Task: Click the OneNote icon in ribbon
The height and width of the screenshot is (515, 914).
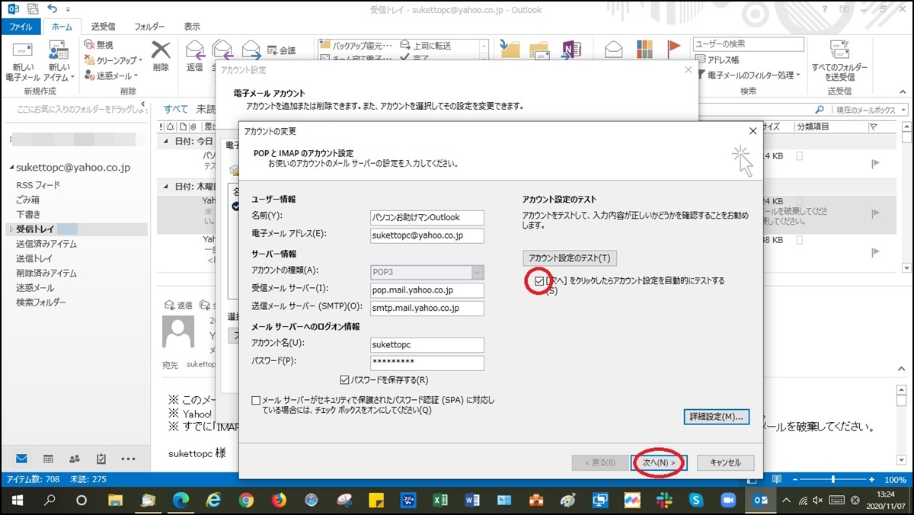Action: 571,50
